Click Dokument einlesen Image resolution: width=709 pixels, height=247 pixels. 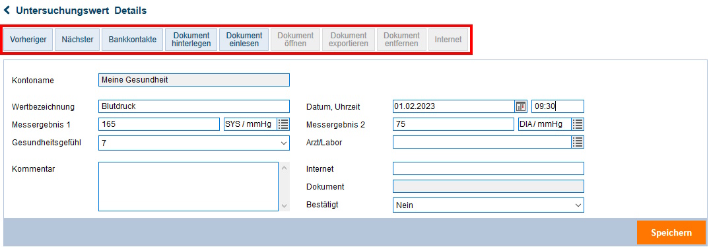coord(244,40)
